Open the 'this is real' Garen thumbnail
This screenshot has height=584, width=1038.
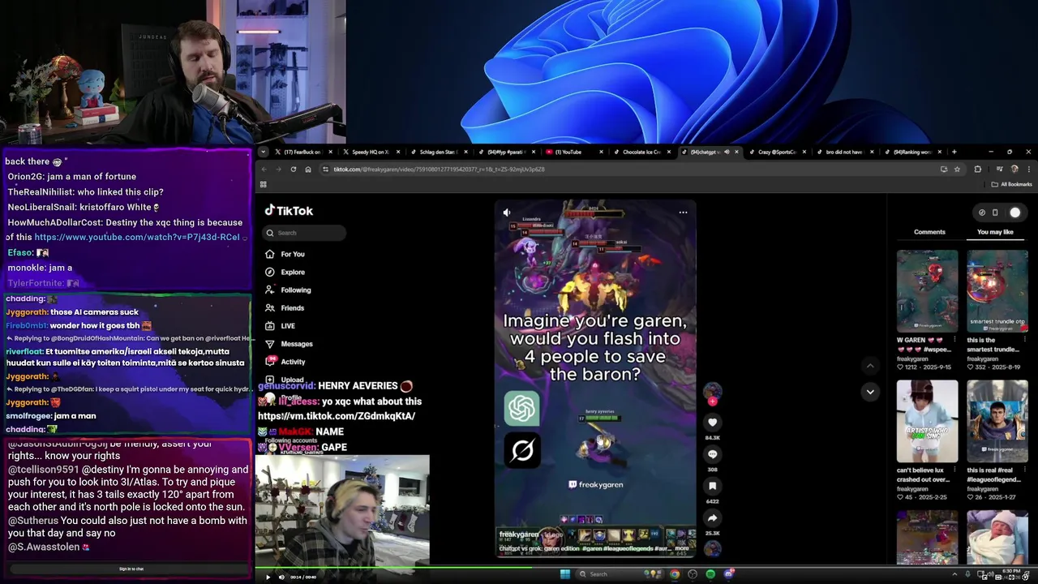coord(997,421)
